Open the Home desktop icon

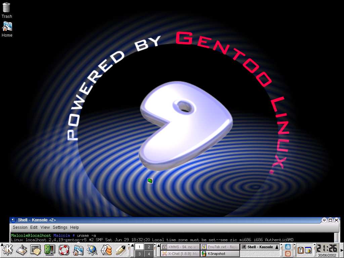pos(7,29)
